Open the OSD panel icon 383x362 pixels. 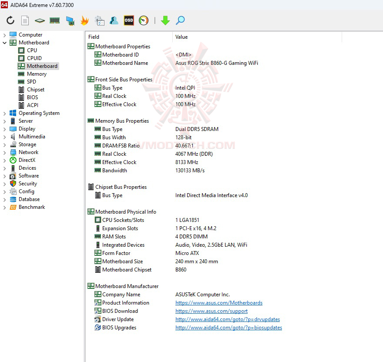pyautogui.click(x=129, y=20)
